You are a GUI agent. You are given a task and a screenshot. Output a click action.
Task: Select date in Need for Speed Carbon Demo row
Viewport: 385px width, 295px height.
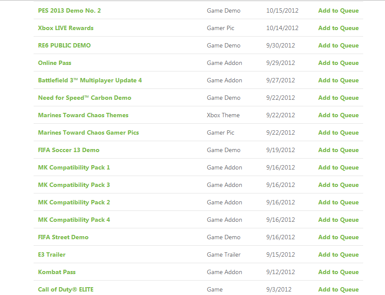point(280,98)
